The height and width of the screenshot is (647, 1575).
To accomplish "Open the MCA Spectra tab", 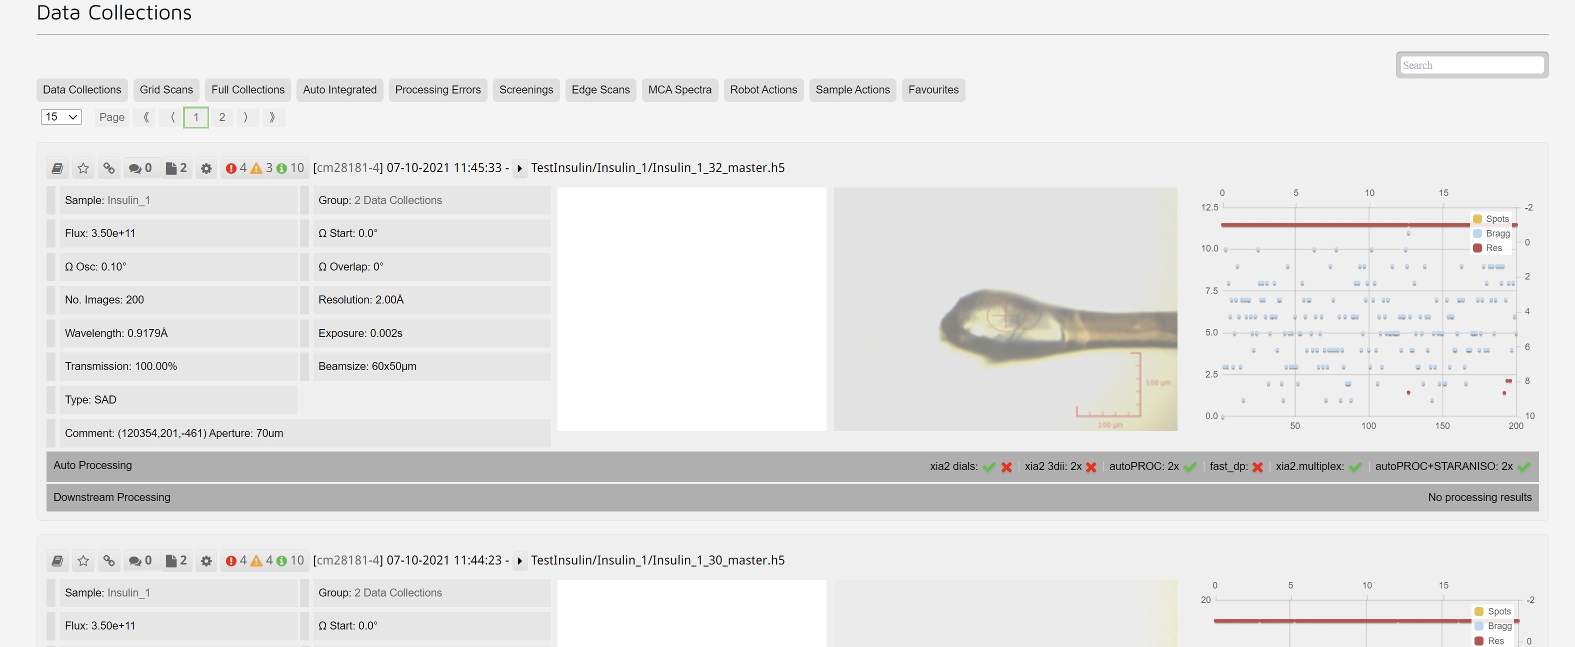I will coord(680,90).
